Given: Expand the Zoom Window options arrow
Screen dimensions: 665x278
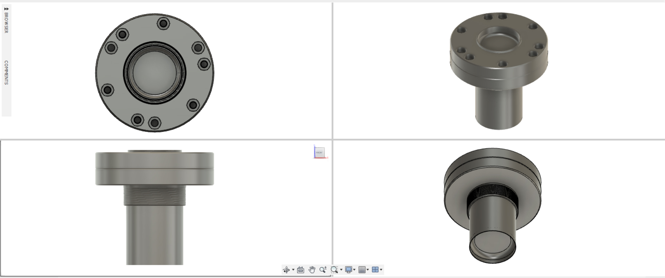Looking at the screenshot, I should point(341,270).
